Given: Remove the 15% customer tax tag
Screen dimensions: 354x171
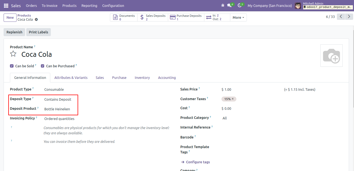Looking at the screenshot, I should [233, 99].
